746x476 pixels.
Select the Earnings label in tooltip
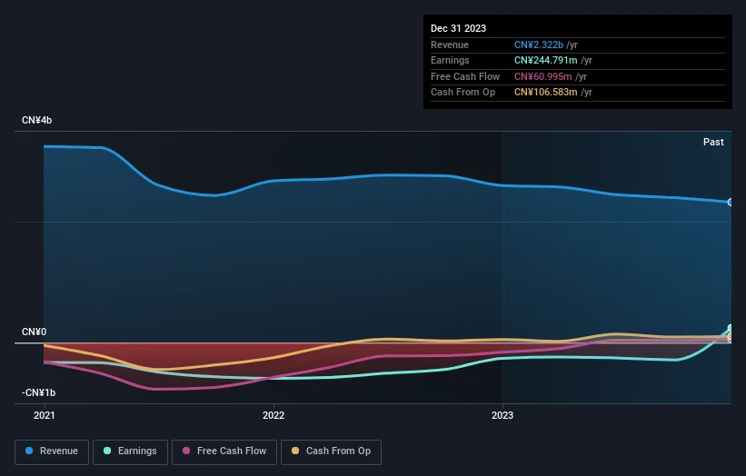[x=450, y=60]
